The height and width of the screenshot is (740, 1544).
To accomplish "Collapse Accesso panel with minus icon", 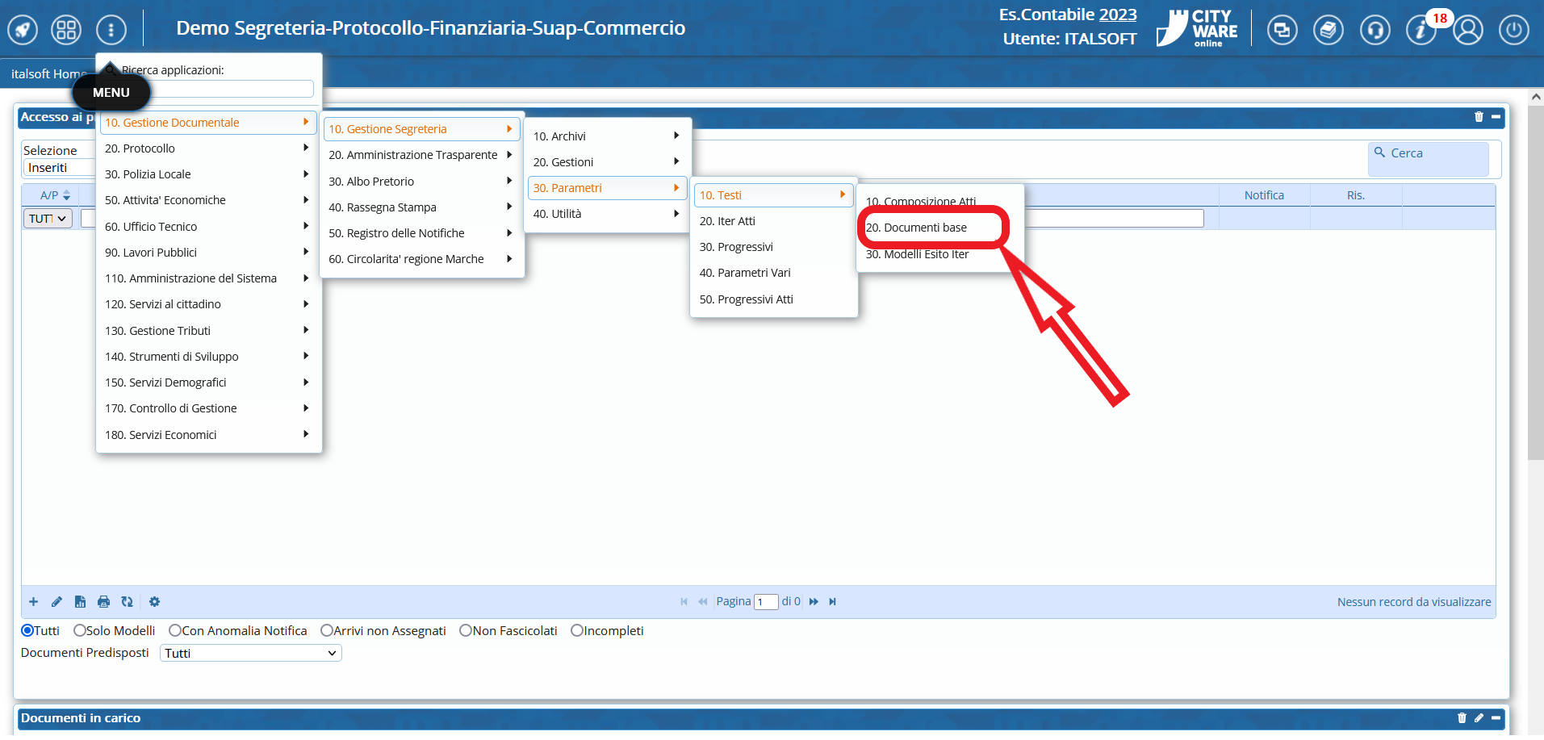I will pyautogui.click(x=1496, y=117).
